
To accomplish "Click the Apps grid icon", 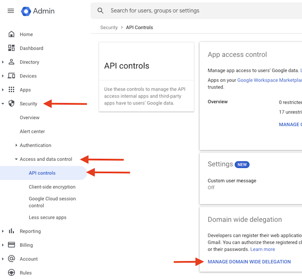I will tap(12, 90).
